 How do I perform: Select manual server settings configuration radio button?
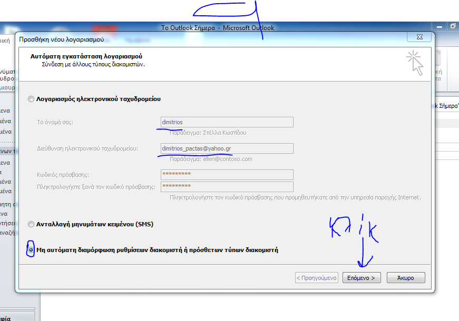tap(31, 250)
